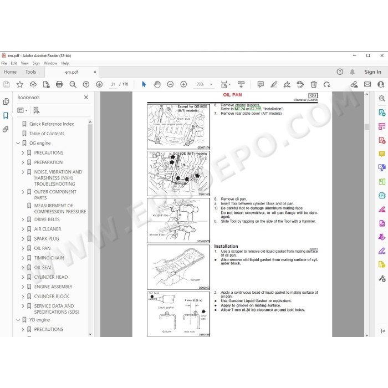
Task: Click the Help question mark icon
Action: pyautogui.click(x=340, y=72)
